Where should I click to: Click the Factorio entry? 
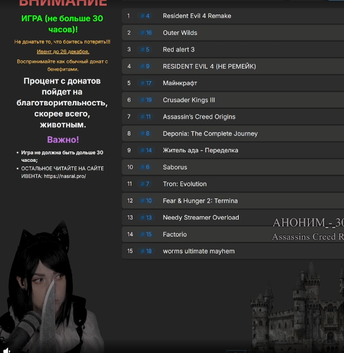click(x=233, y=234)
